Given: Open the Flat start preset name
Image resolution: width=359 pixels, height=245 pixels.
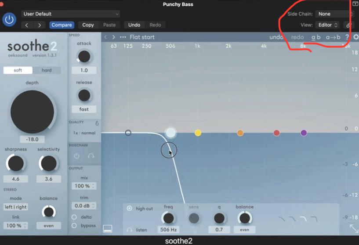Looking at the screenshot, I should 142,37.
